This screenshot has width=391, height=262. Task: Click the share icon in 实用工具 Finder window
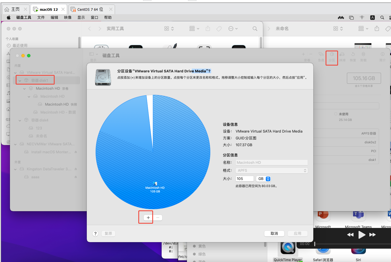208,28
